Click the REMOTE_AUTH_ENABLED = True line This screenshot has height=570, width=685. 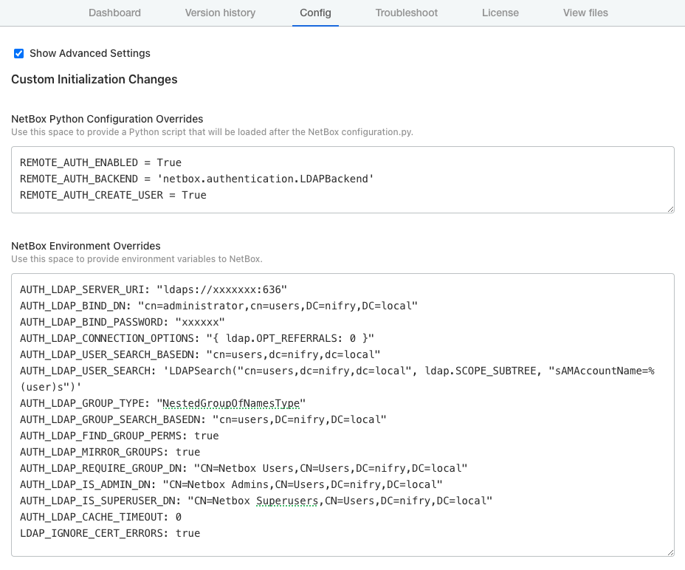click(100, 162)
